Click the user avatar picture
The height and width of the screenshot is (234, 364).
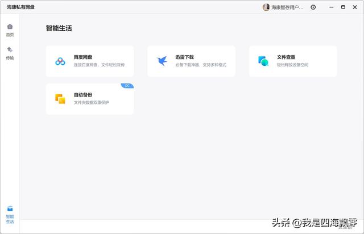(x=266, y=7)
